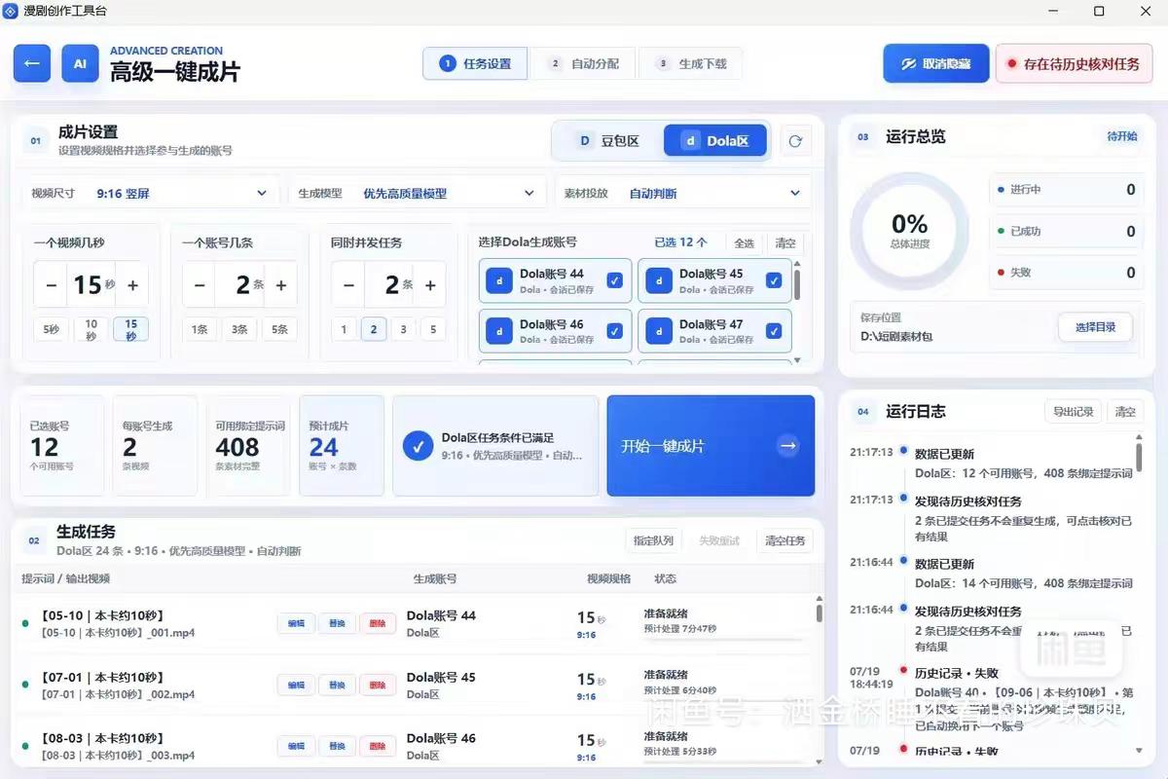Screen dimensions: 1168x779
Task: Click the 取消隐藏 button
Action: [x=936, y=63]
